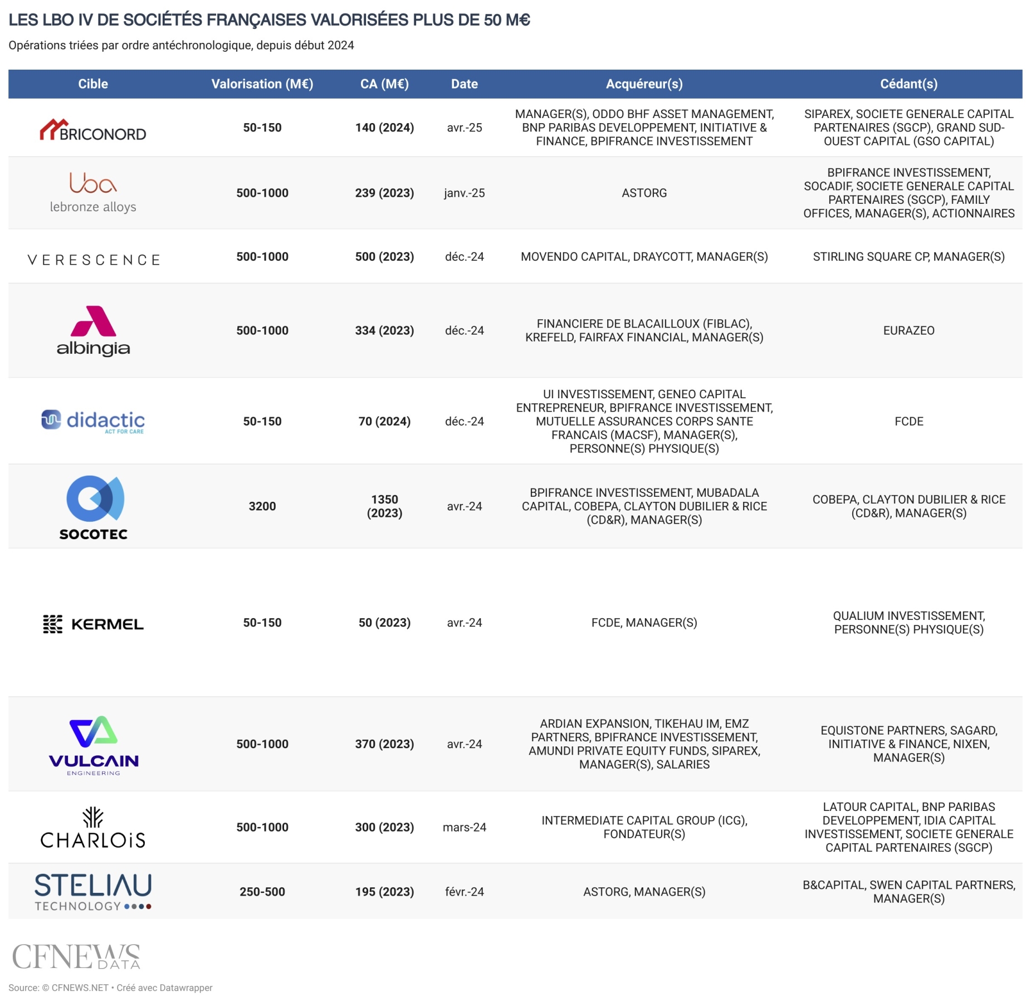1031x1002 pixels.
Task: Sort table by Date column header
Action: [x=464, y=84]
